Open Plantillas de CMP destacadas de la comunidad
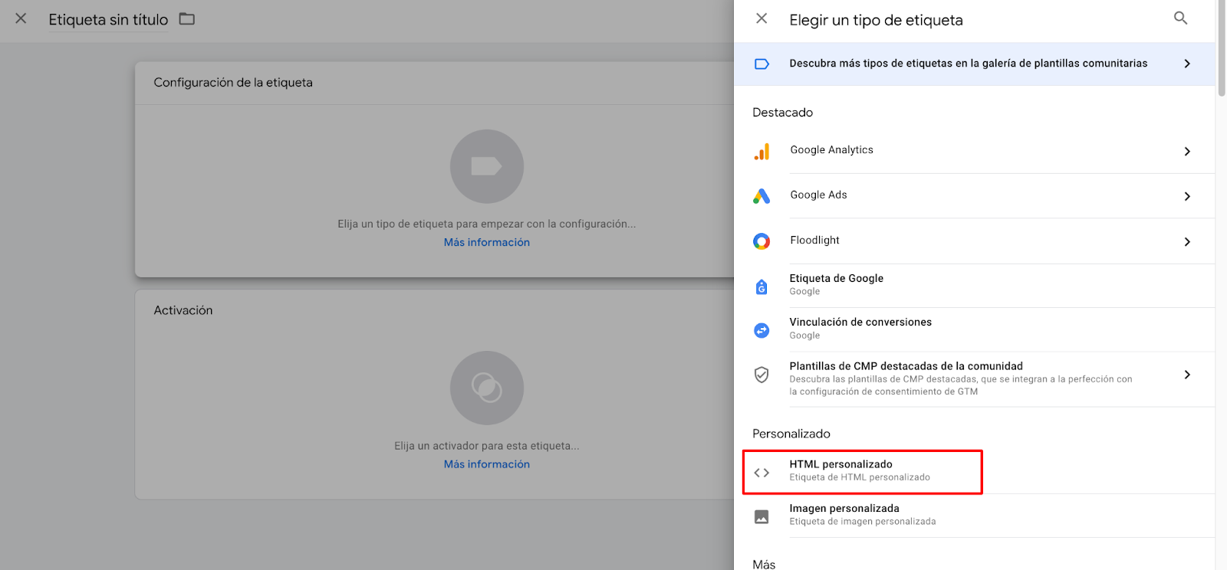Viewport: 1227px width, 570px height. (974, 378)
